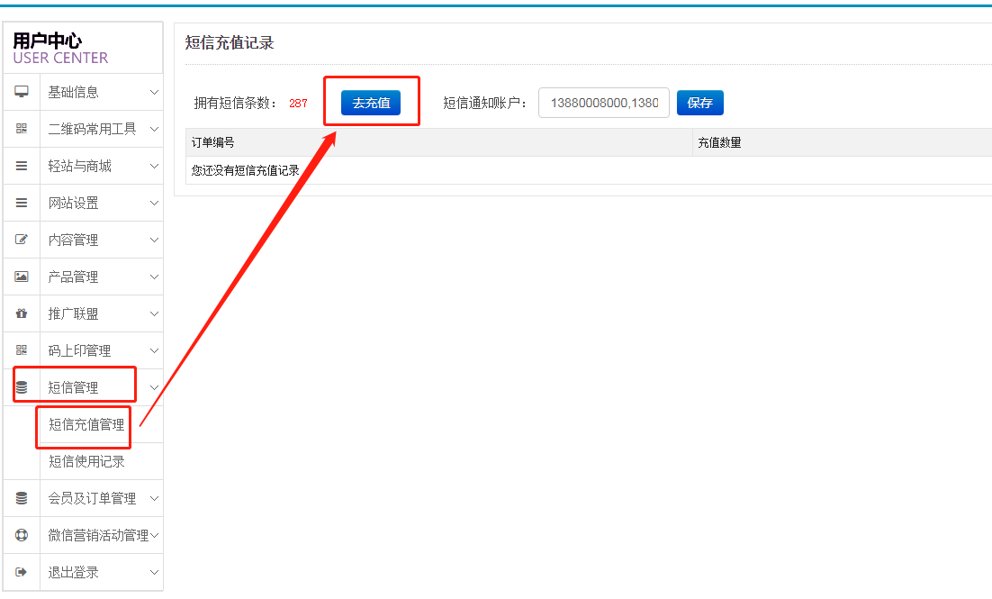Collapse the 短信管理 chevron arrow
992x599 pixels.
pos(154,387)
